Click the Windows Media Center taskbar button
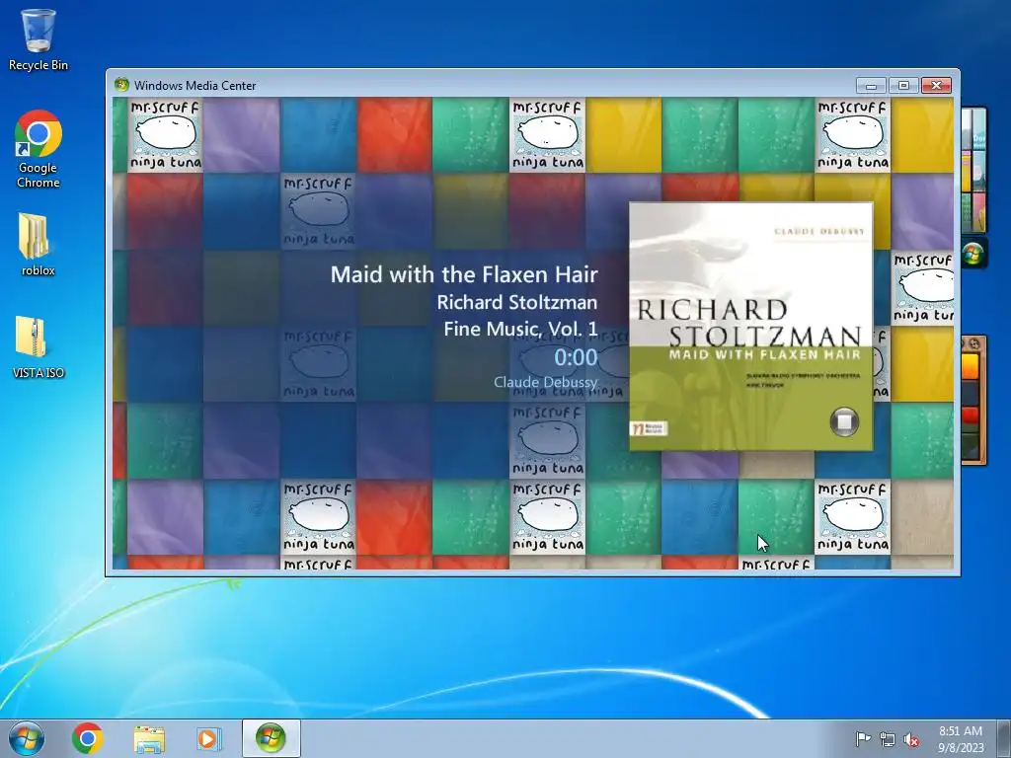The width and height of the screenshot is (1011, 758). pos(271,738)
